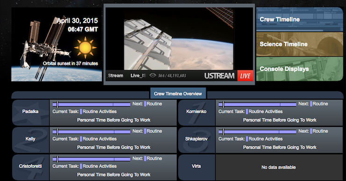346x181 pixels.
Task: Click Kornienko's Personal Time Before Going To Work
Action: tap(280, 120)
